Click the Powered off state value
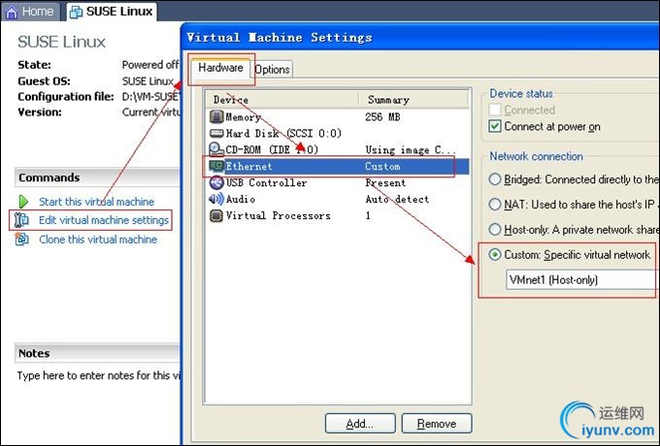 150,65
